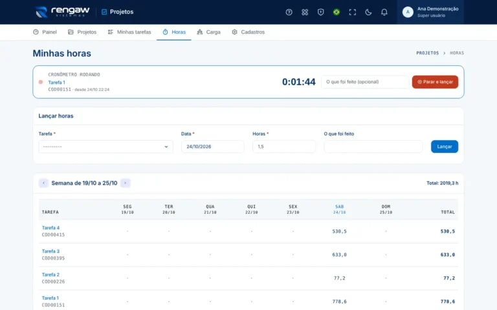Click the timer display 0:01:44

[298, 82]
